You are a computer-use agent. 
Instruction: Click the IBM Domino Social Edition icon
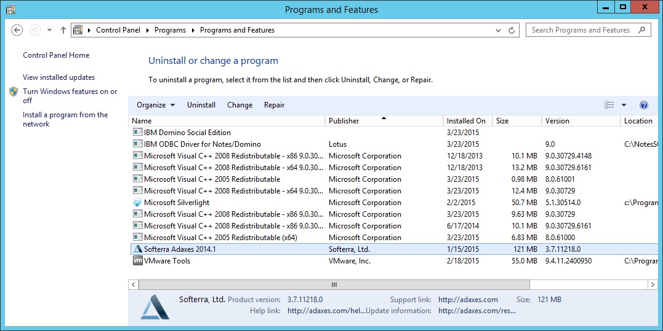coord(137,132)
